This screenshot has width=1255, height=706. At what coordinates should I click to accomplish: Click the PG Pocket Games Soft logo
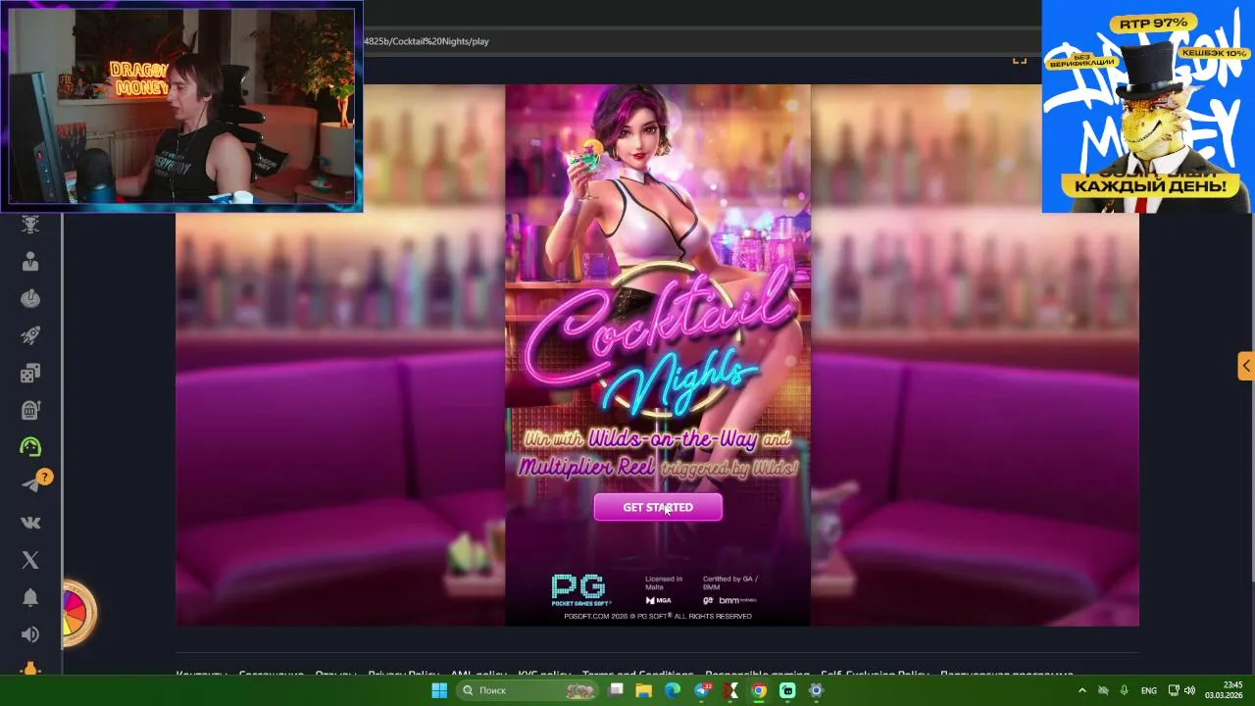click(580, 589)
